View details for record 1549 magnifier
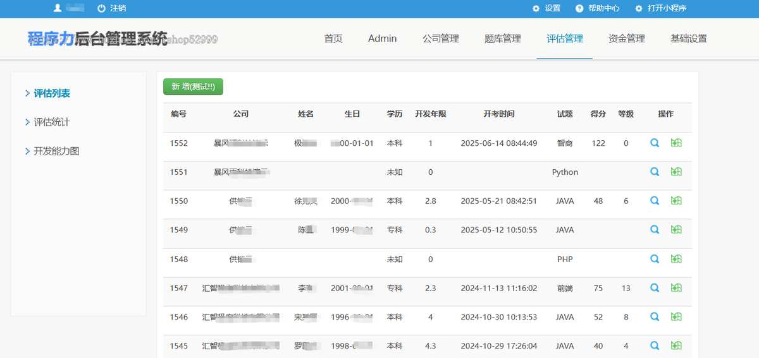Viewport: 759px width, 358px height. [655, 230]
